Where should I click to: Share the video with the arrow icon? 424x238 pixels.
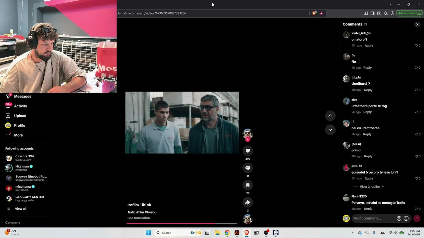tap(247, 202)
